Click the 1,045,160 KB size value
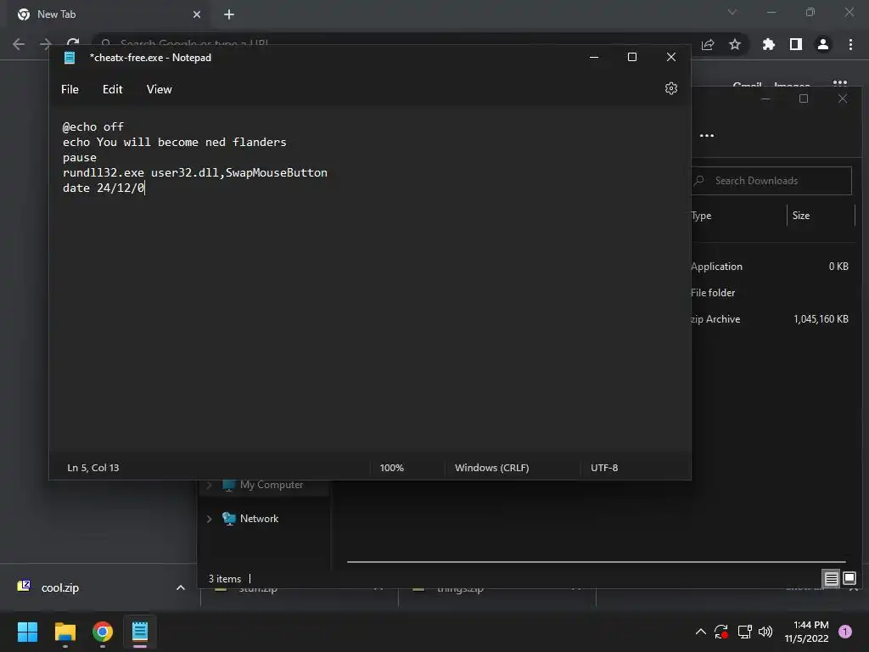The width and height of the screenshot is (869, 652). click(x=821, y=319)
